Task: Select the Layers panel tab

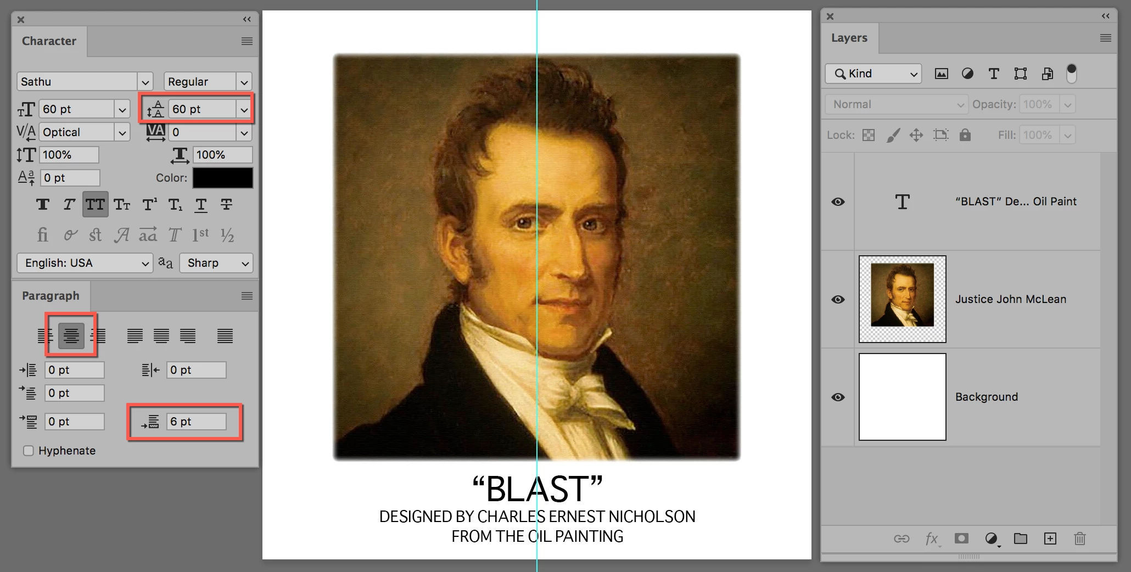Action: (849, 38)
